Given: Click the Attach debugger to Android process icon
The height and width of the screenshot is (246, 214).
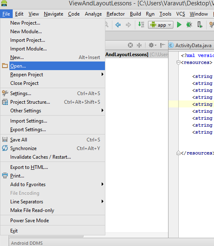Looking at the screenshot, I should coord(200,25).
